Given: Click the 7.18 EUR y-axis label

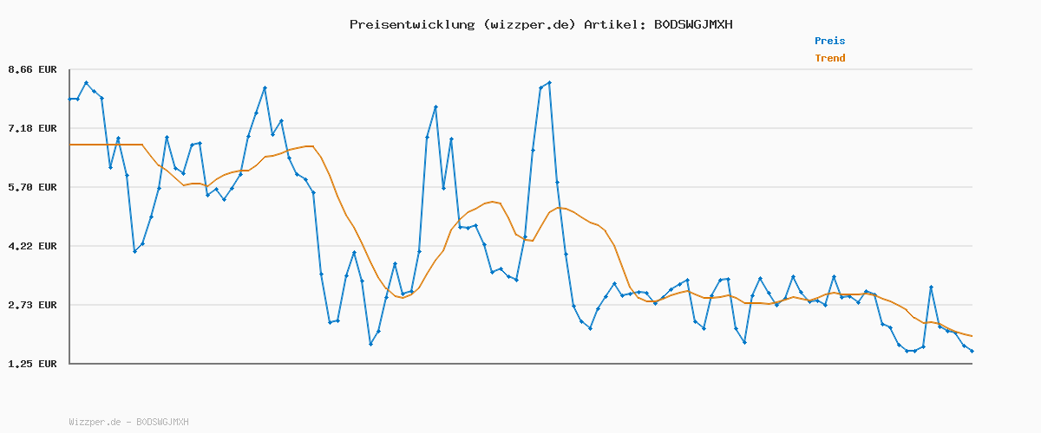Looking at the screenshot, I should click(32, 128).
